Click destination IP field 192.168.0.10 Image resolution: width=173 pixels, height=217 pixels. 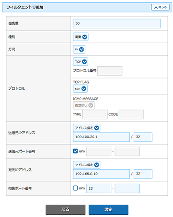tap(101, 174)
